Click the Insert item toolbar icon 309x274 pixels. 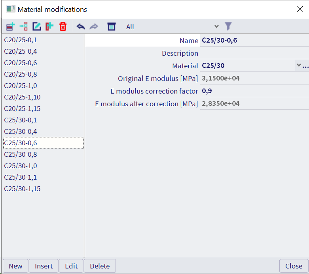(x=23, y=26)
